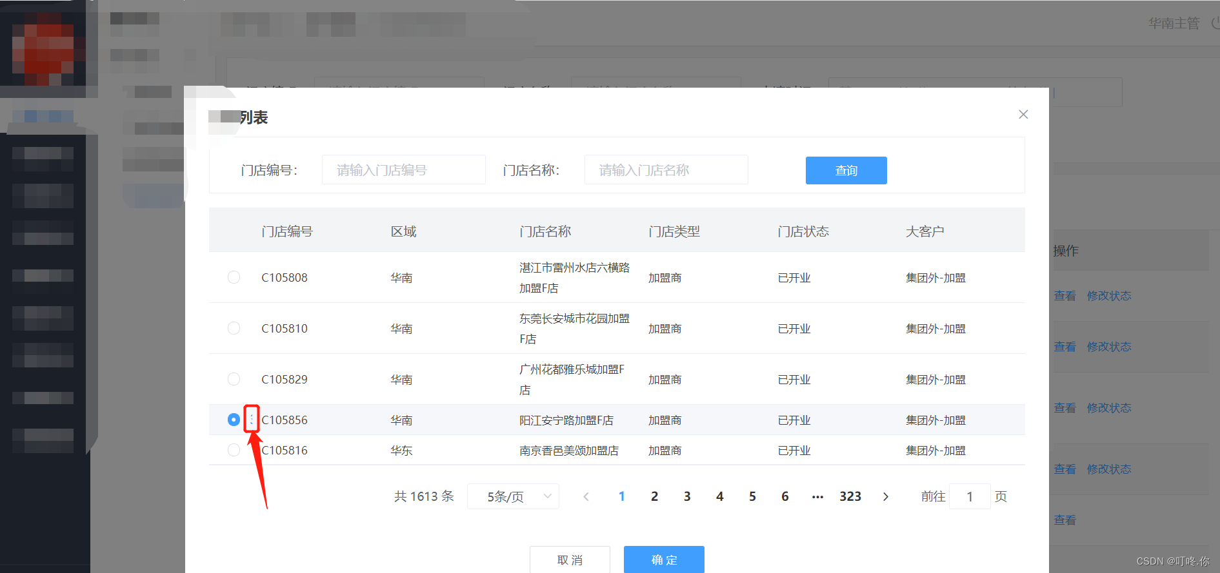Go to page 6

tap(785, 496)
